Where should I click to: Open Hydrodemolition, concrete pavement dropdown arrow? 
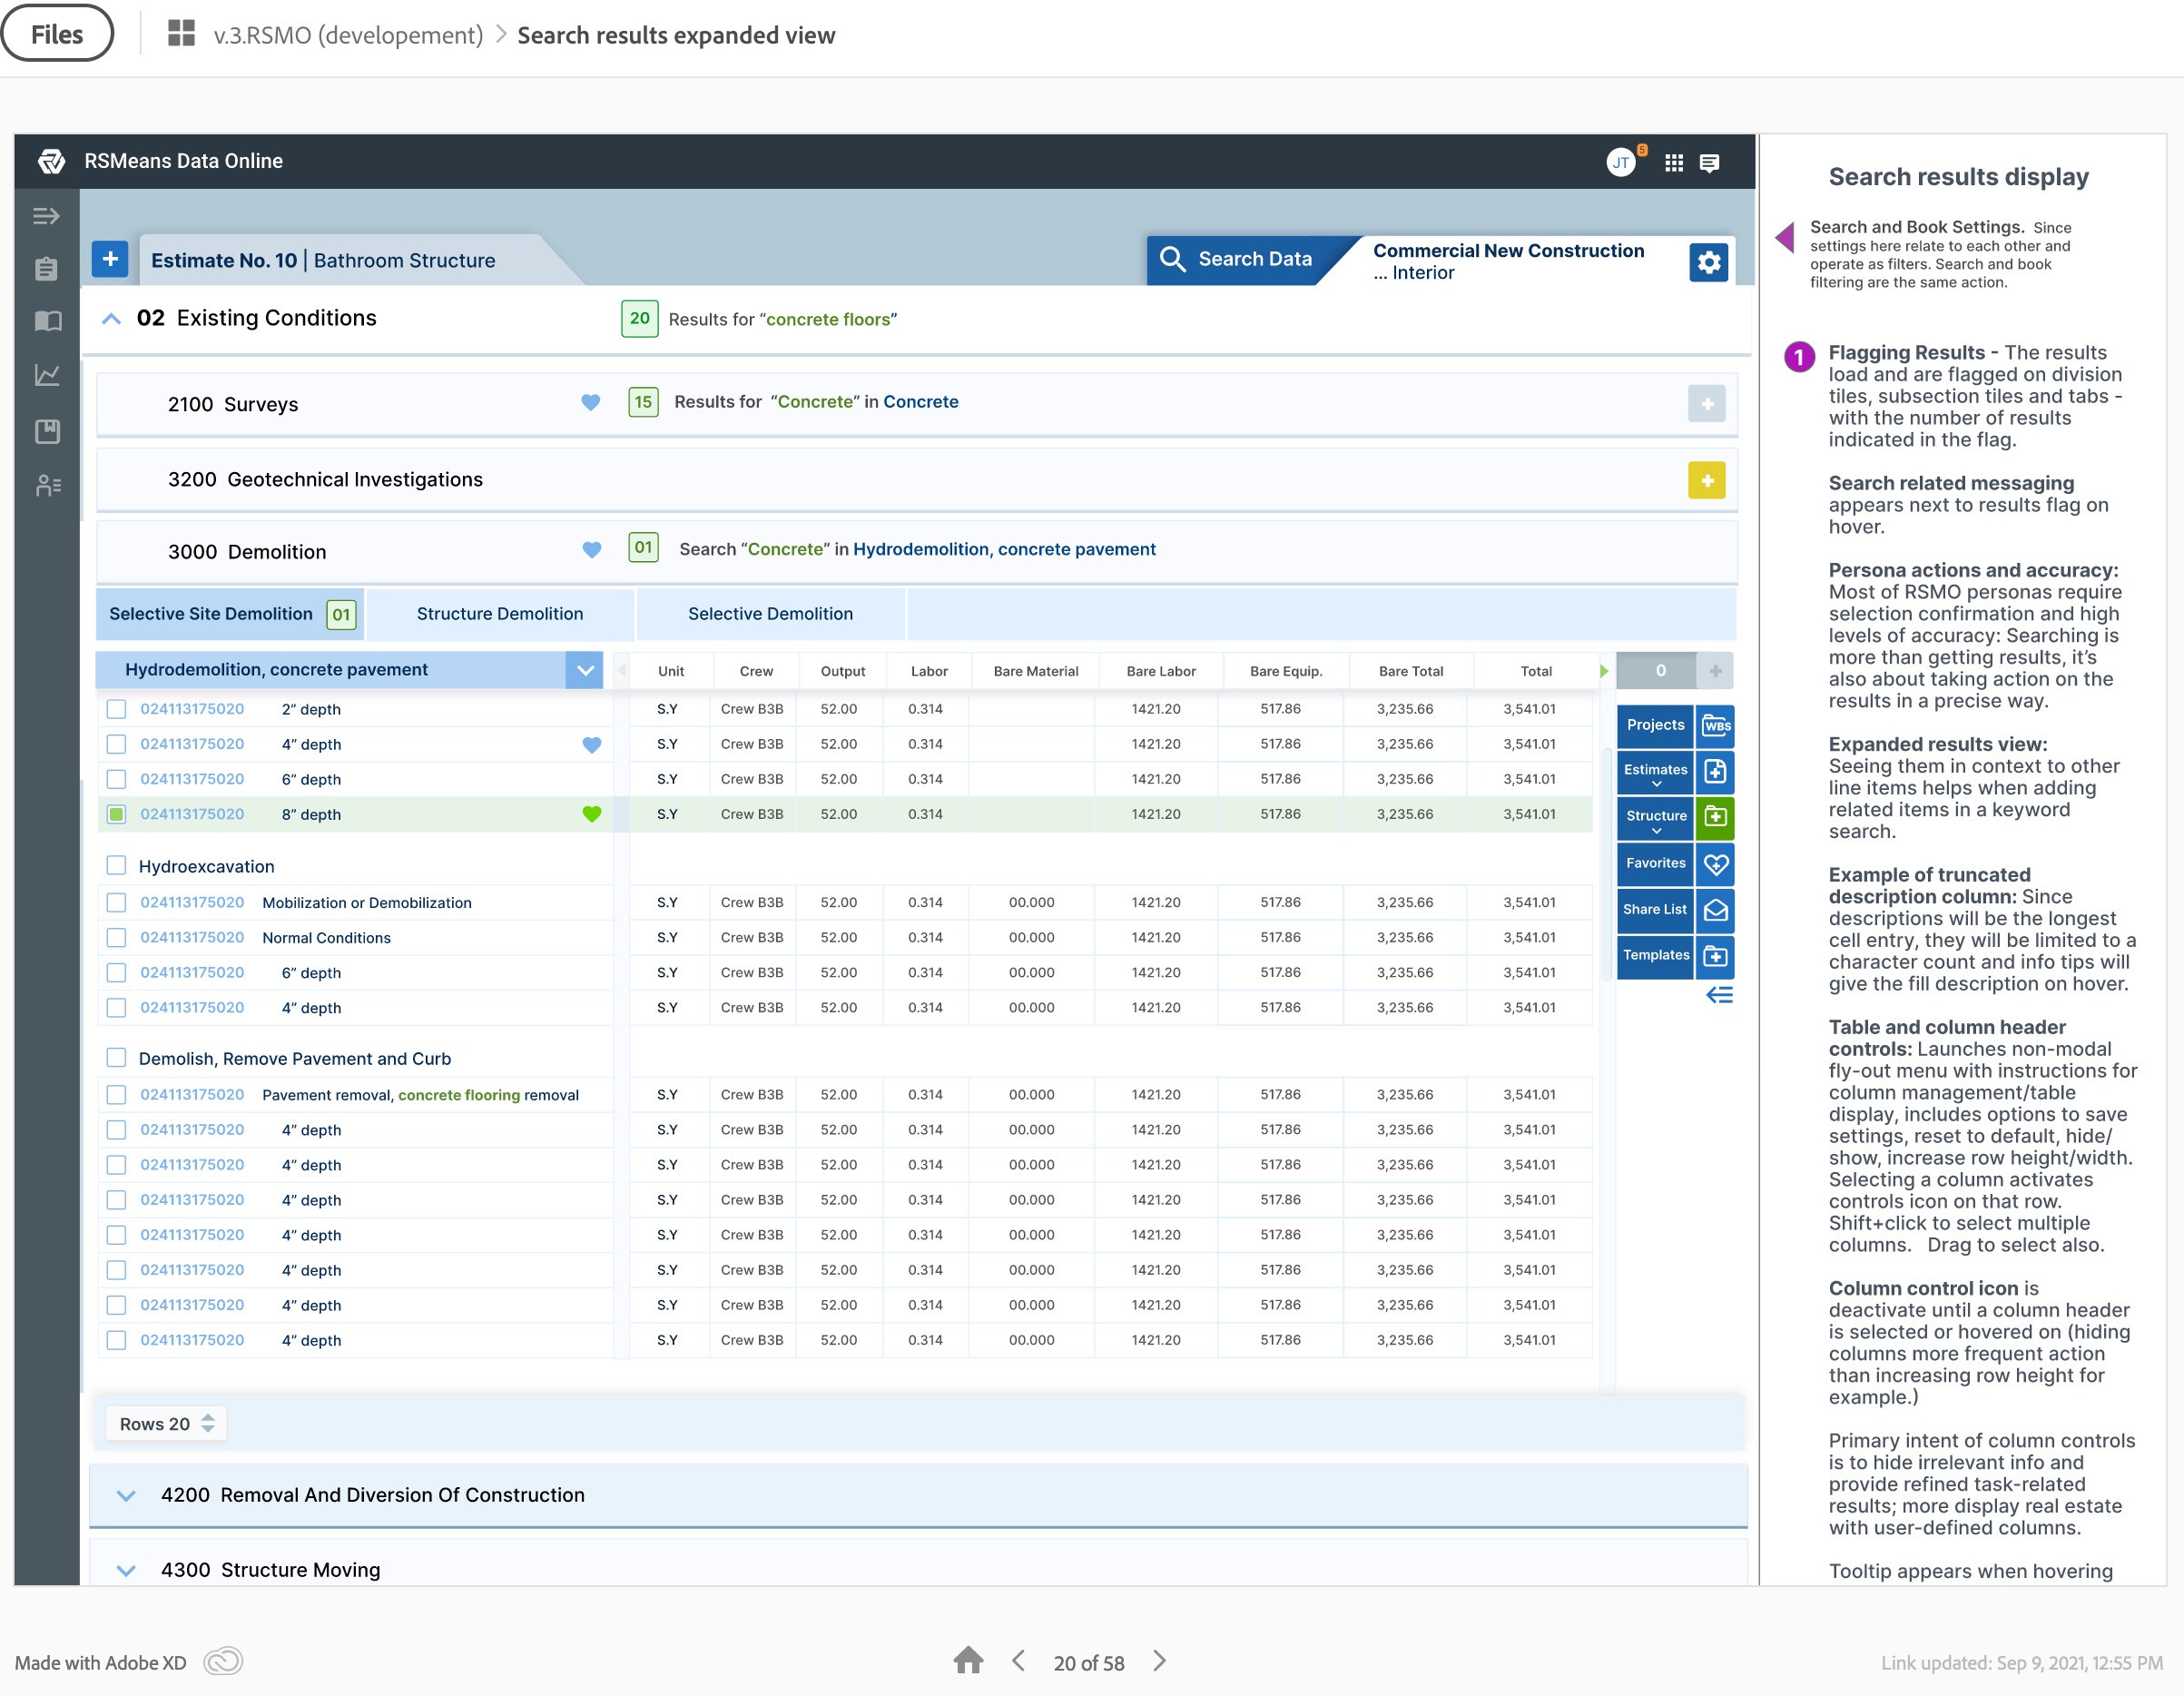(x=585, y=670)
